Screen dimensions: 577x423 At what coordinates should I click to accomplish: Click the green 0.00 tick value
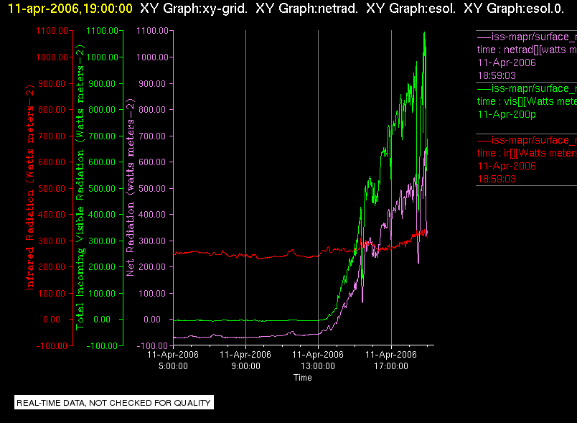102,320
